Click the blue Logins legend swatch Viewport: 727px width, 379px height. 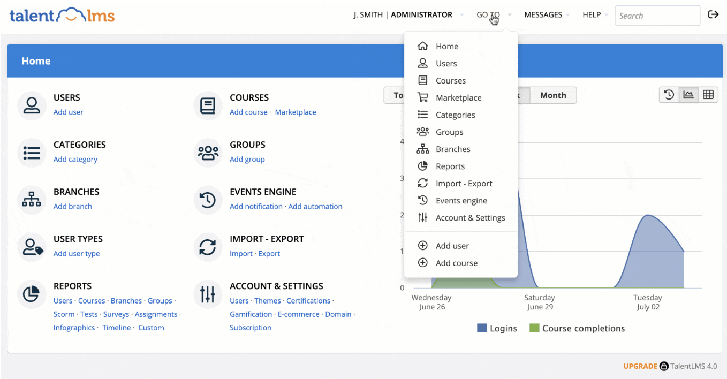click(x=482, y=328)
